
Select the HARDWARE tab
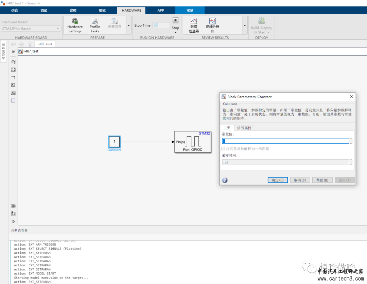click(131, 10)
